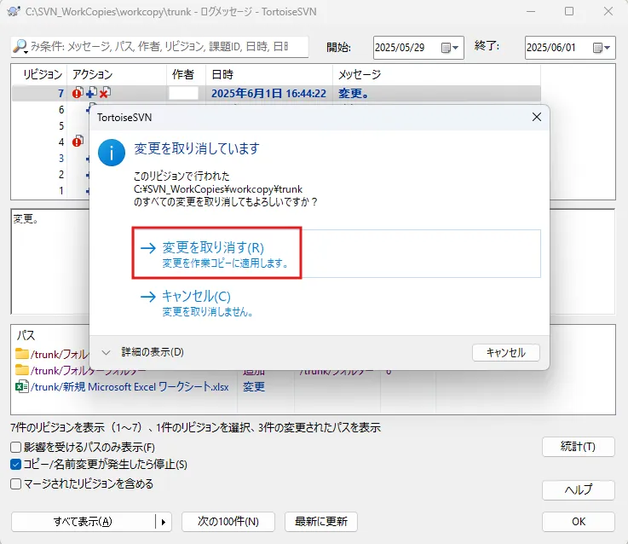Click folder icon of /trunk/フォルダーフォルダー

point(21,370)
